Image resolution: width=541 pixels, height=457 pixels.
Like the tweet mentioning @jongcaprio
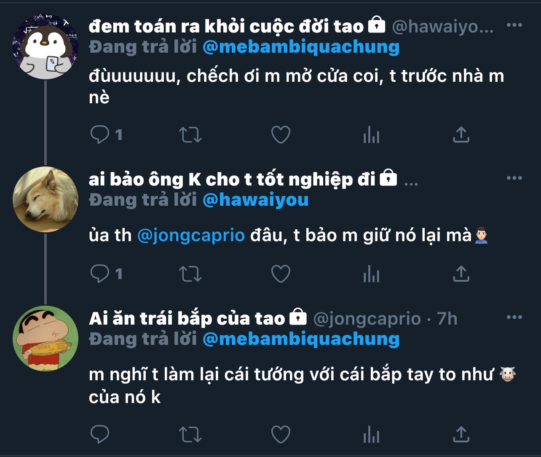pyautogui.click(x=281, y=274)
